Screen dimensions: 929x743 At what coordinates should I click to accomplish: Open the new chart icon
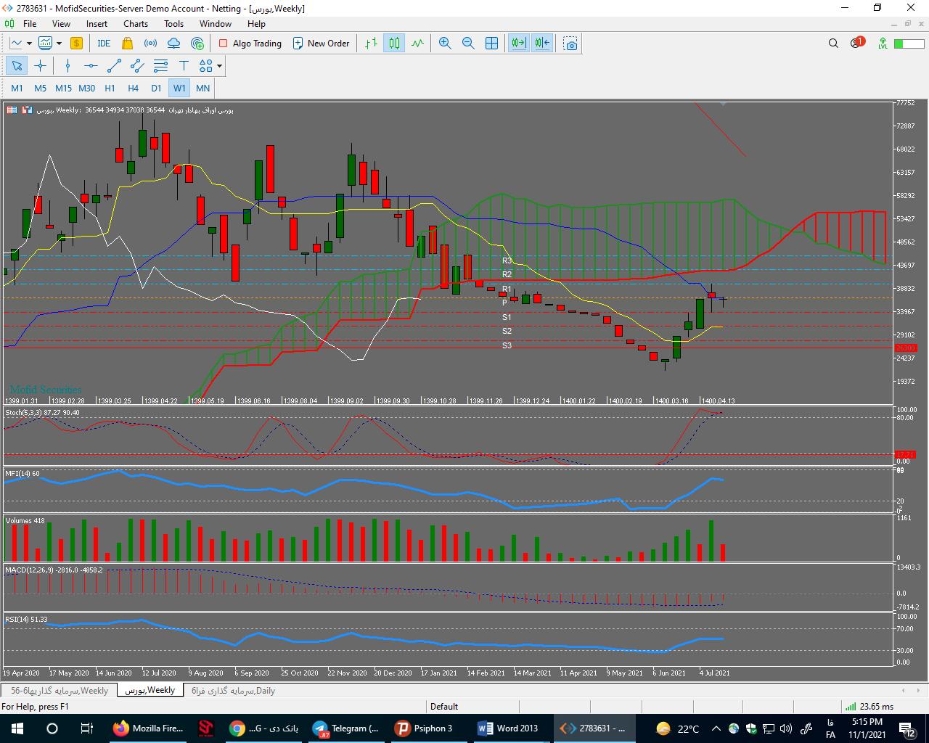tap(15, 44)
